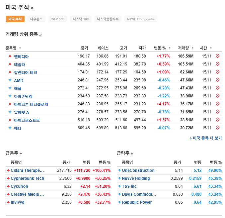
Task: Switch to the NYSE Composite tab
Action: pos(141,19)
